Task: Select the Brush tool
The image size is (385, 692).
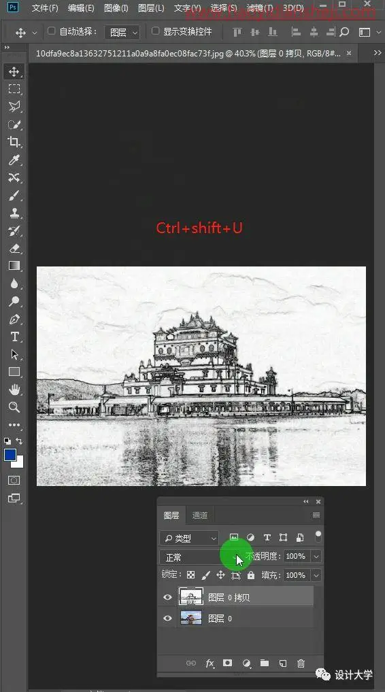Action: 14,196
